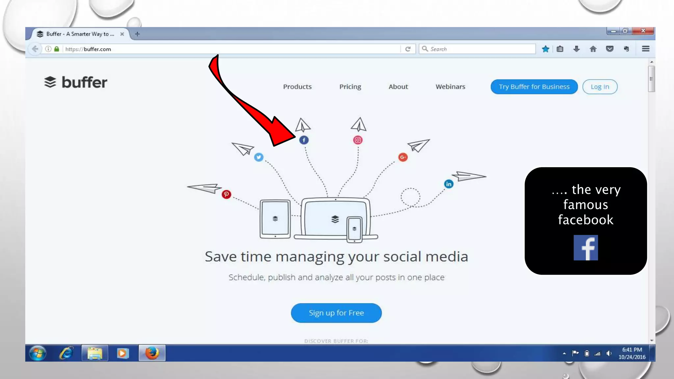Click the Google Plus circle icon
The width and height of the screenshot is (674, 379).
point(403,157)
